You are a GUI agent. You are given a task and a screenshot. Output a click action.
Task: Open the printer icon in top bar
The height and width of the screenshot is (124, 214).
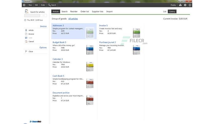[x=180, y=5]
